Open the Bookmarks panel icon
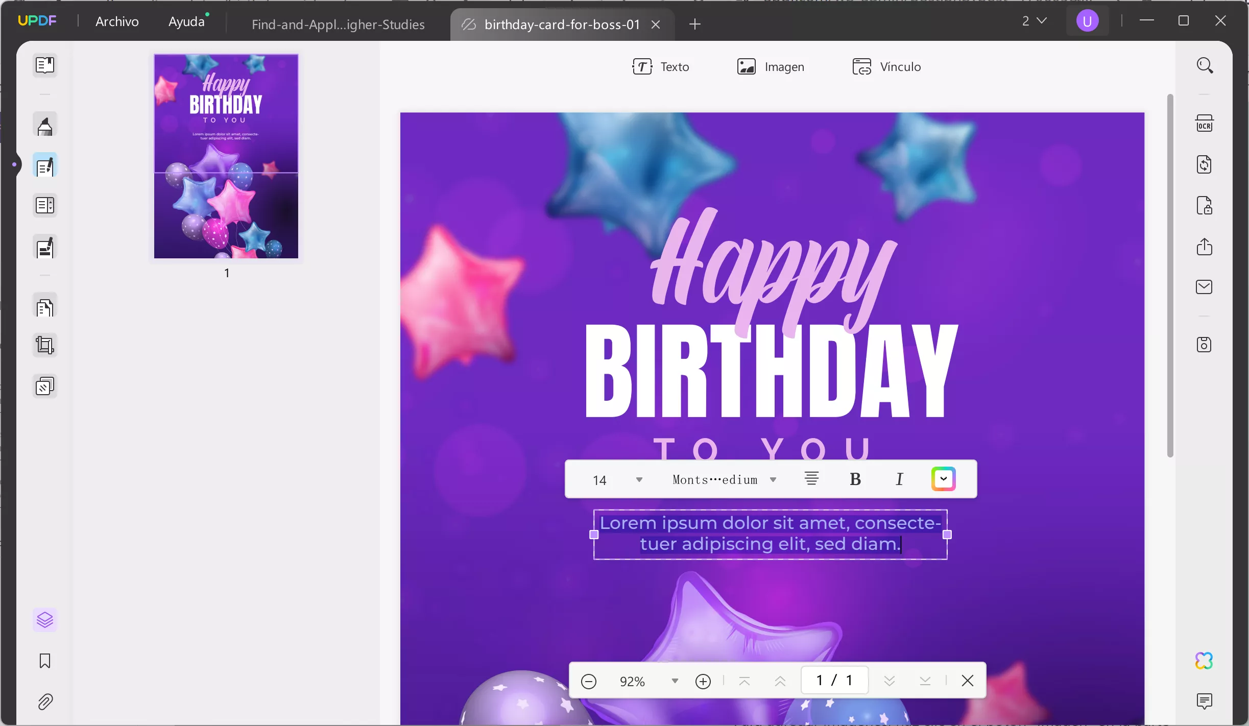 45,661
